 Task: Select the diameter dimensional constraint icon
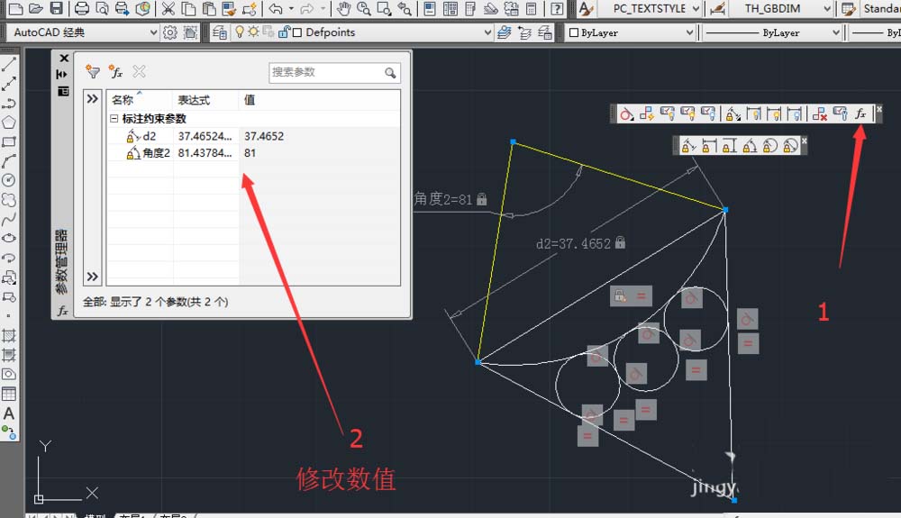click(791, 146)
